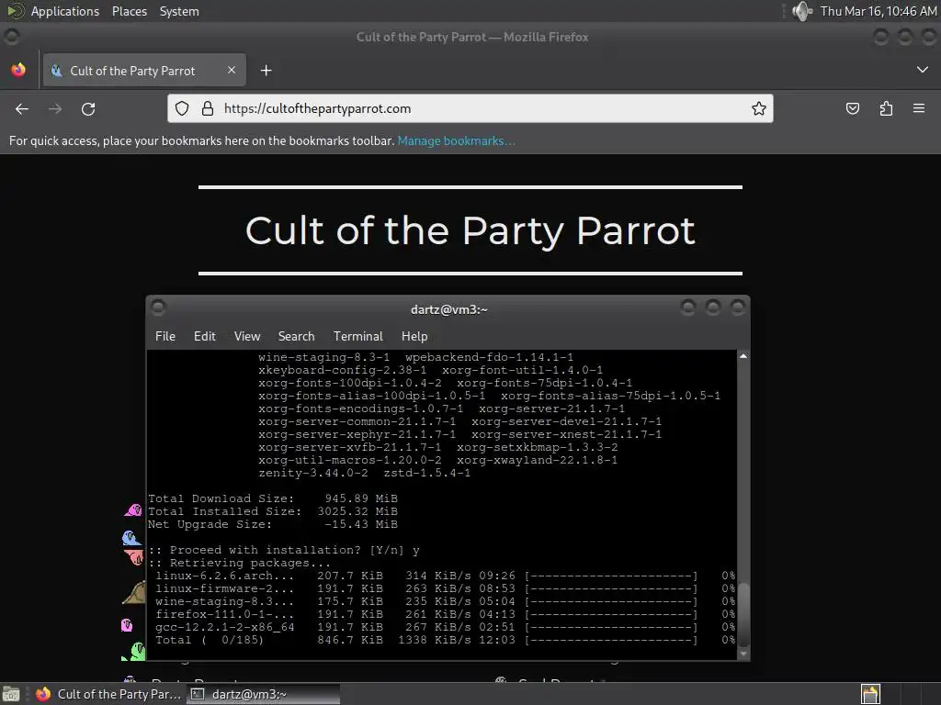The image size is (941, 705).
Task: Bookmark this page with the star icon
Action: click(x=758, y=108)
